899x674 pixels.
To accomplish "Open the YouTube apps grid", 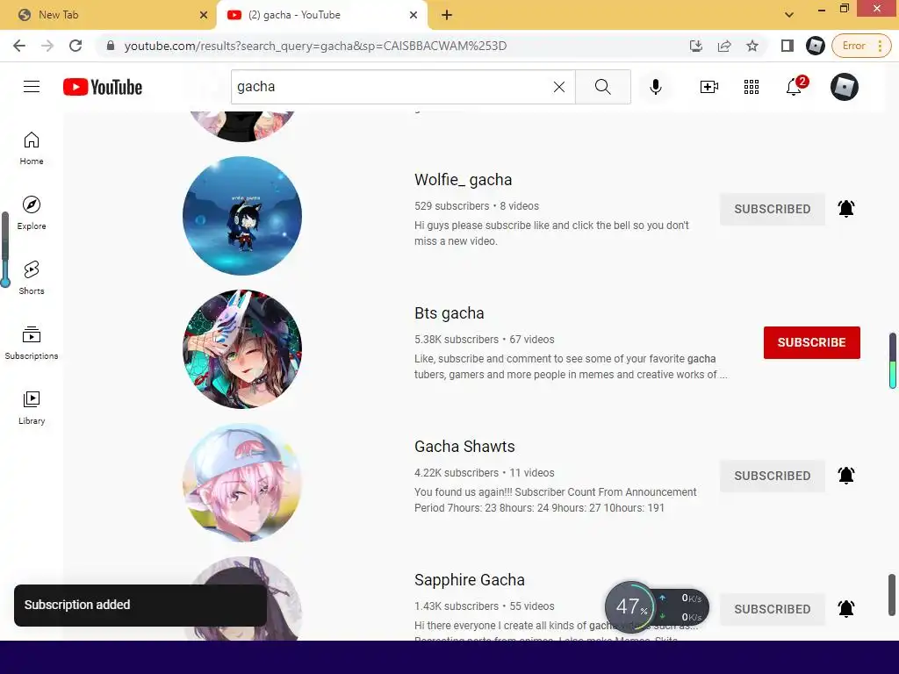I will pos(752,87).
